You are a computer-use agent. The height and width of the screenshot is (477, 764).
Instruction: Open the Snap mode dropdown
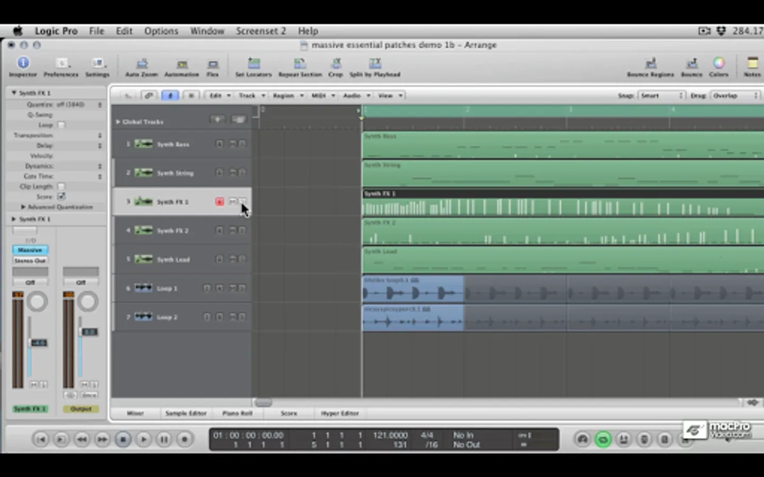coord(661,96)
